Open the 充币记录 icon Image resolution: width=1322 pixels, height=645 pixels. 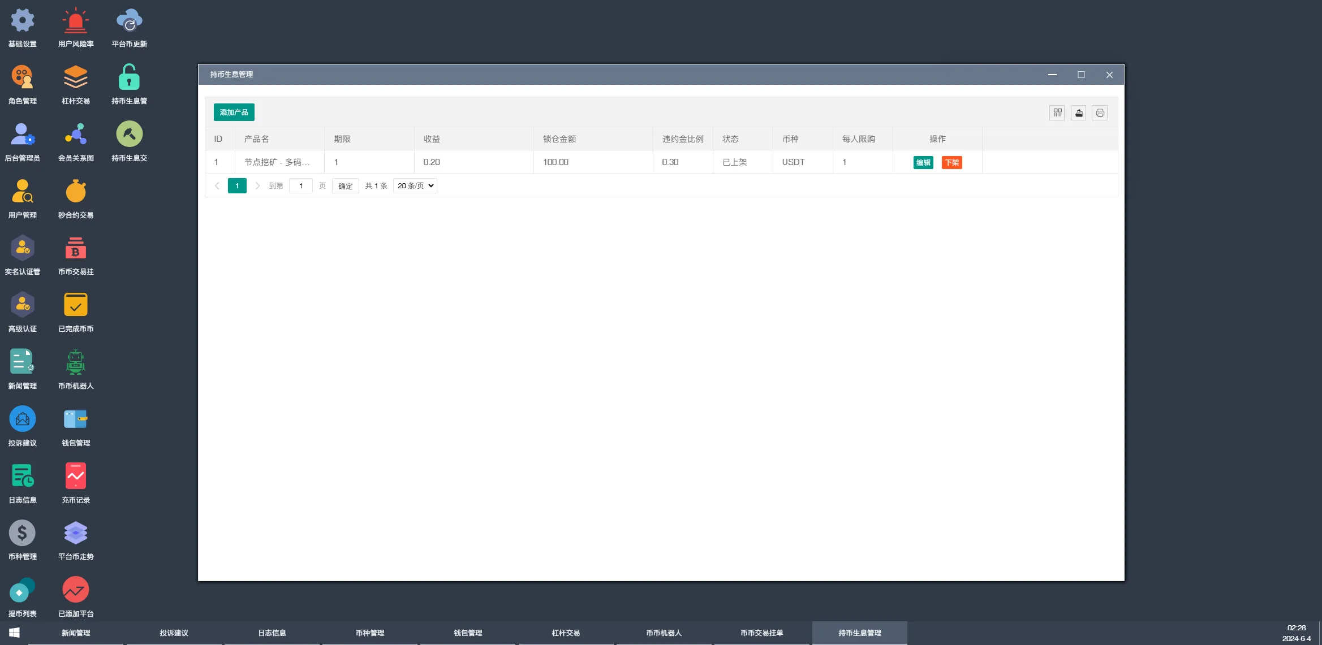point(76,477)
